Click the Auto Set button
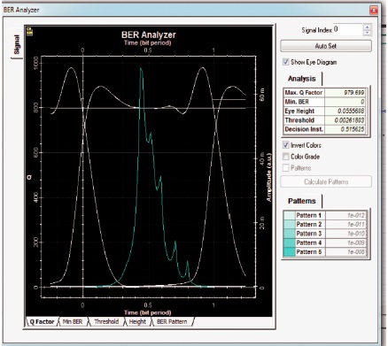The image size is (388, 346). 326,46
